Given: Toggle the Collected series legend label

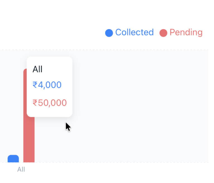Looking at the screenshot, I should 134,32.
